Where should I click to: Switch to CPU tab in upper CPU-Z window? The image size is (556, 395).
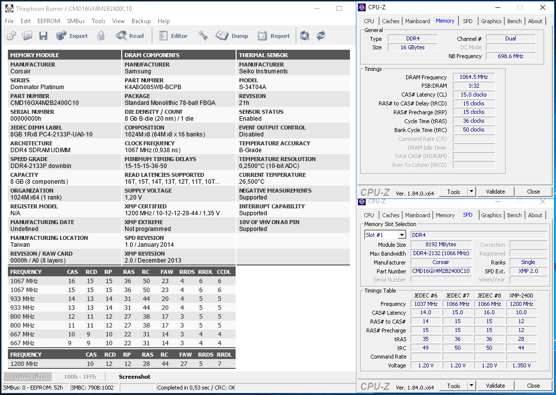pyautogui.click(x=369, y=21)
